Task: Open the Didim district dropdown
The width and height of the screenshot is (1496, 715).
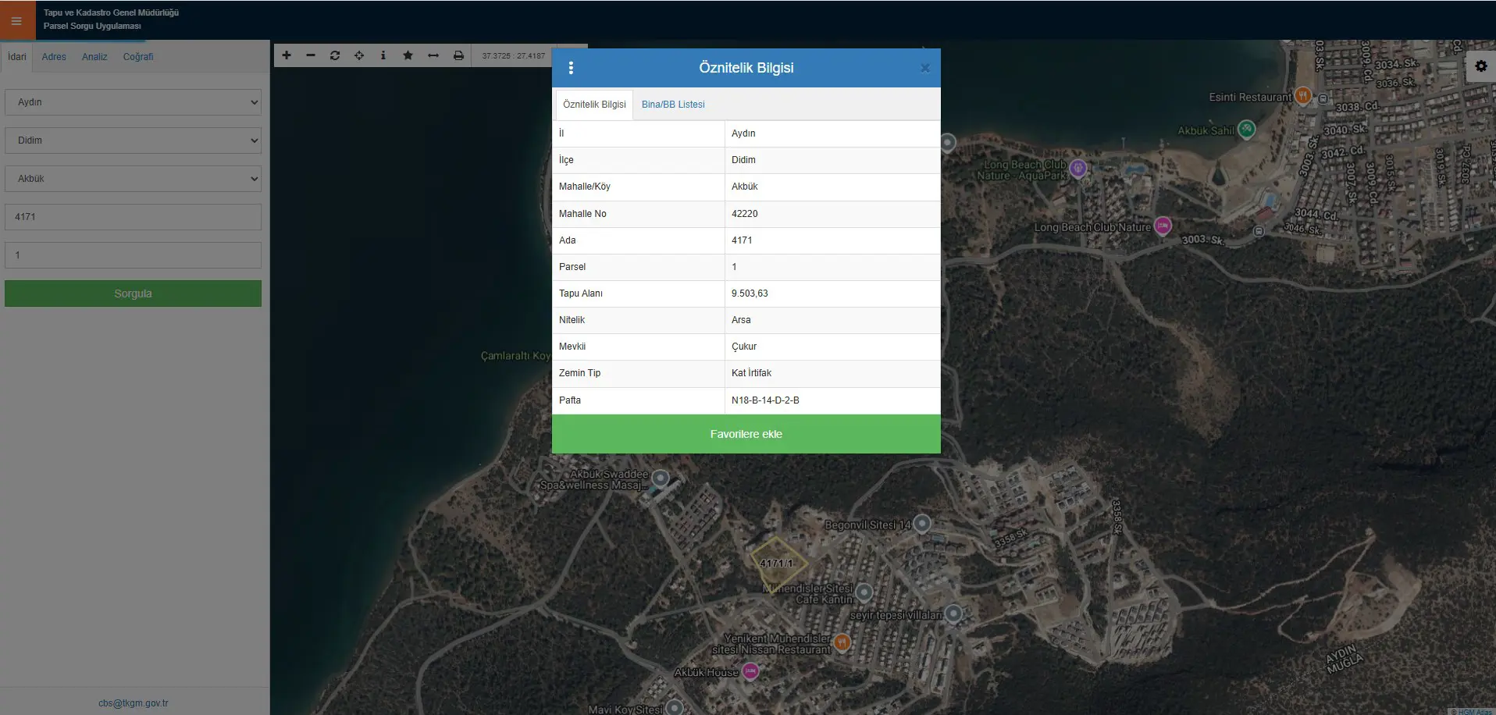Action: [133, 141]
